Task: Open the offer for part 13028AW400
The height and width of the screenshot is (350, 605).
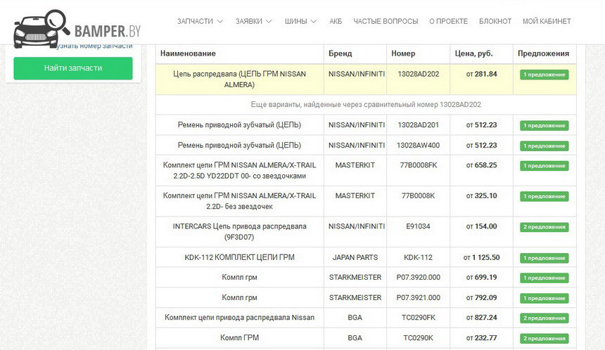Action: click(544, 146)
